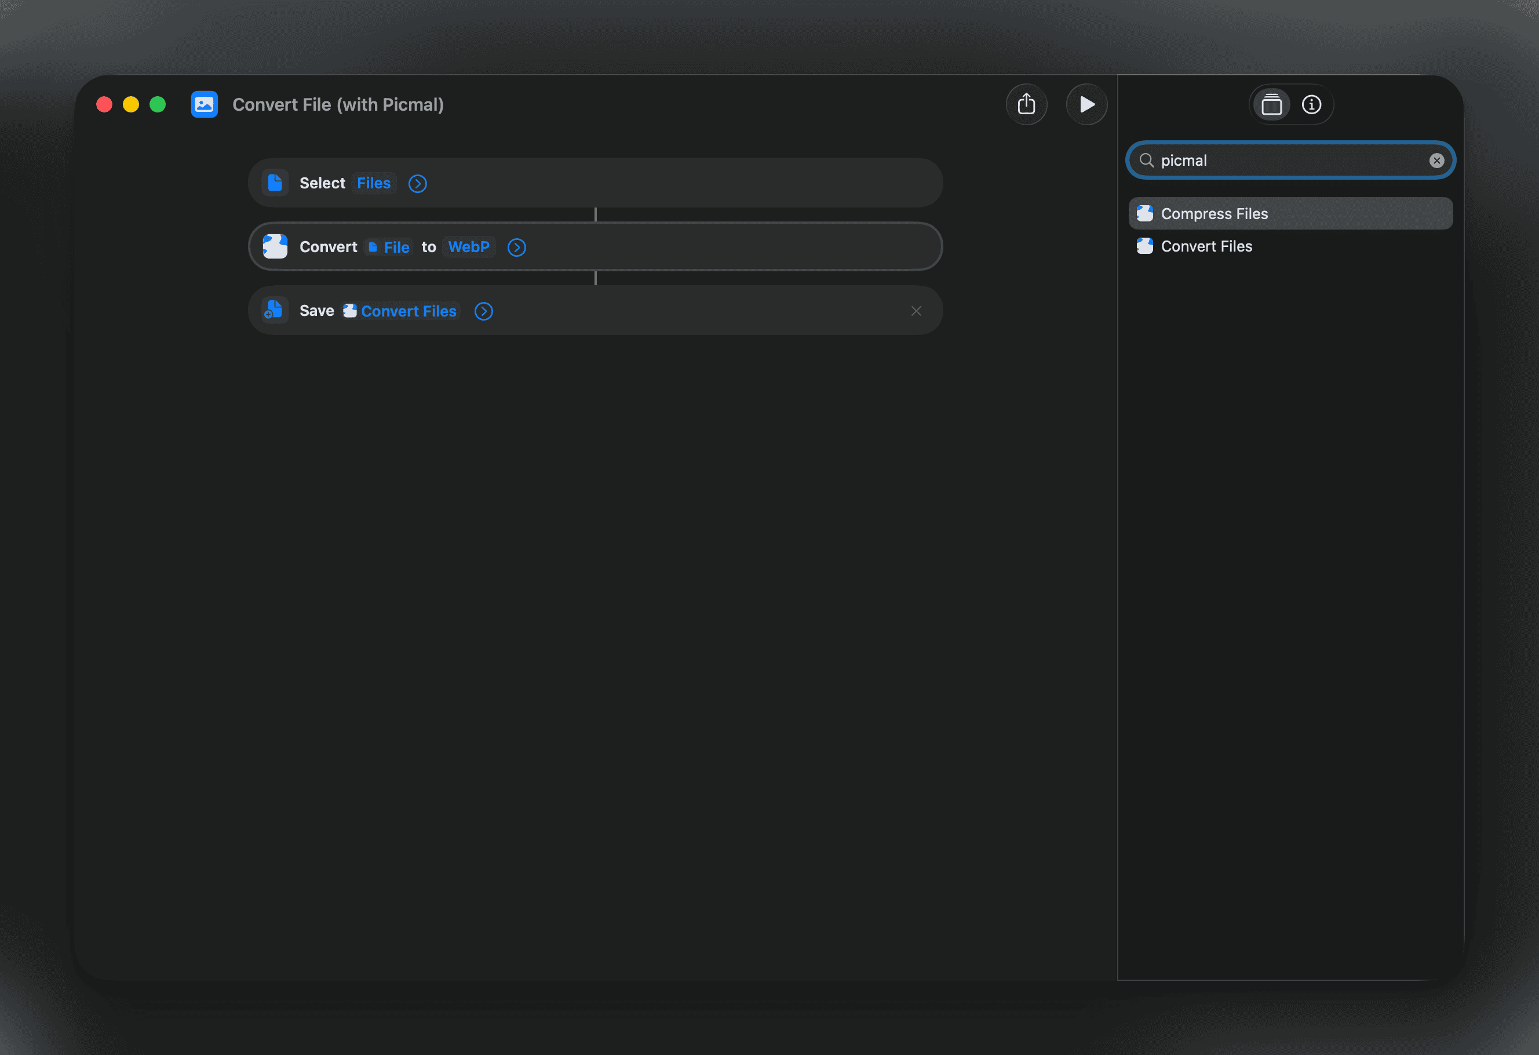Click the Convert Files variable in the Save action
This screenshot has width=1539, height=1055.
(400, 311)
